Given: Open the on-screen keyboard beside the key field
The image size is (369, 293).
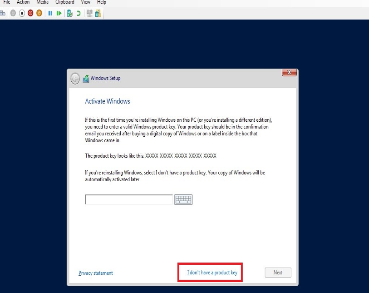Looking at the screenshot, I should click(183, 199).
